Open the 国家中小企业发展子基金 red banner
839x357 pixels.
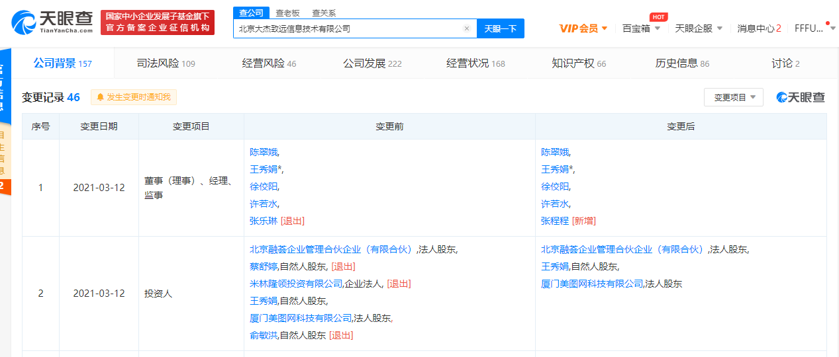click(x=158, y=22)
